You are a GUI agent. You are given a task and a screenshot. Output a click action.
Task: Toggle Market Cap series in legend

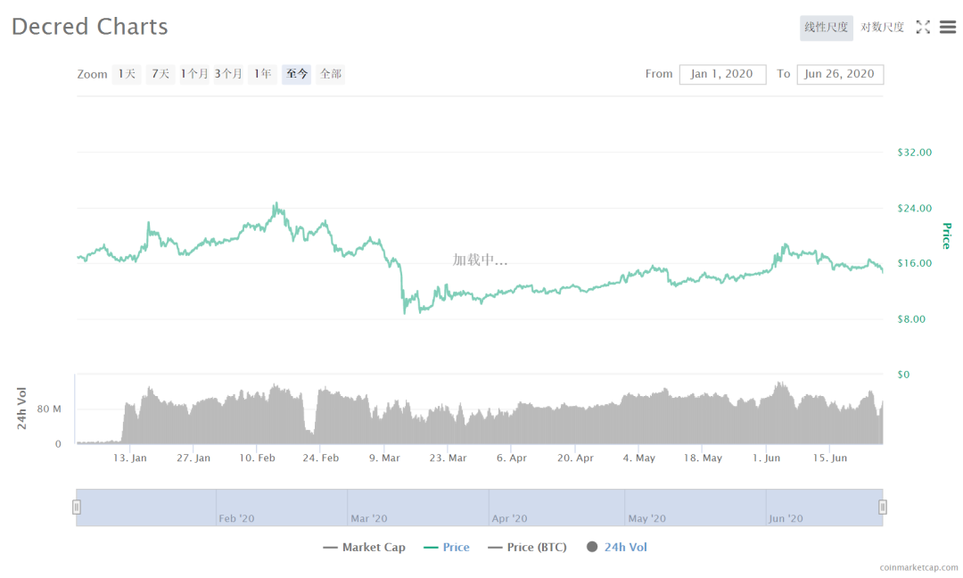tap(364, 548)
